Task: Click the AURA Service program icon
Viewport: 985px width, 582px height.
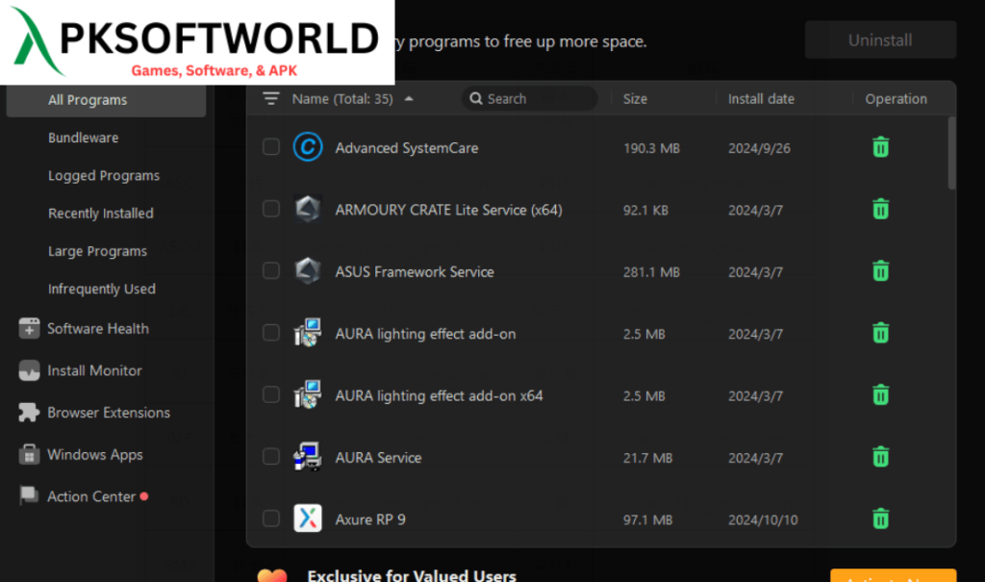Action: [x=308, y=457]
